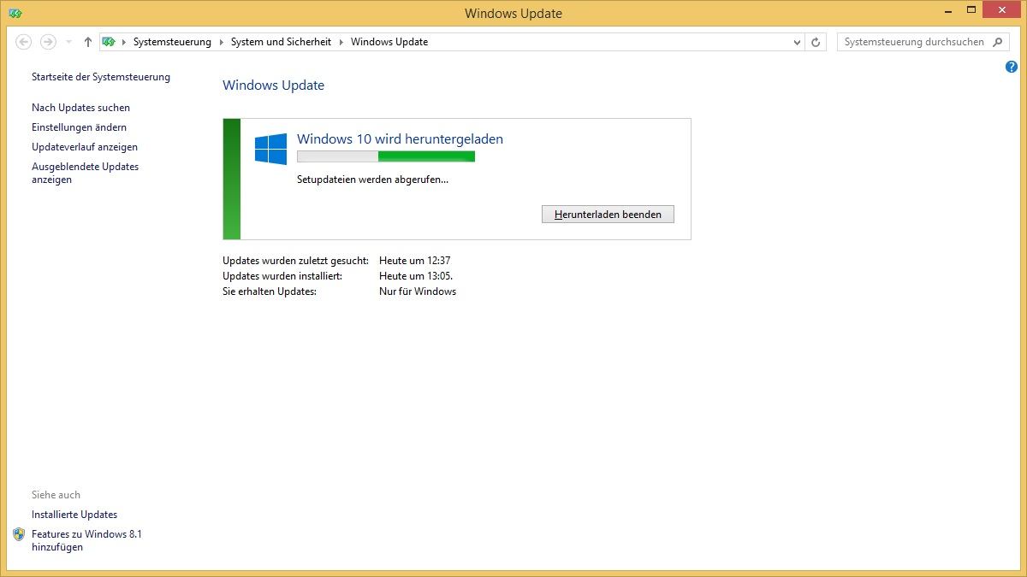Select Windows Update breadcrumb item
This screenshot has height=577, width=1027.
tap(389, 42)
